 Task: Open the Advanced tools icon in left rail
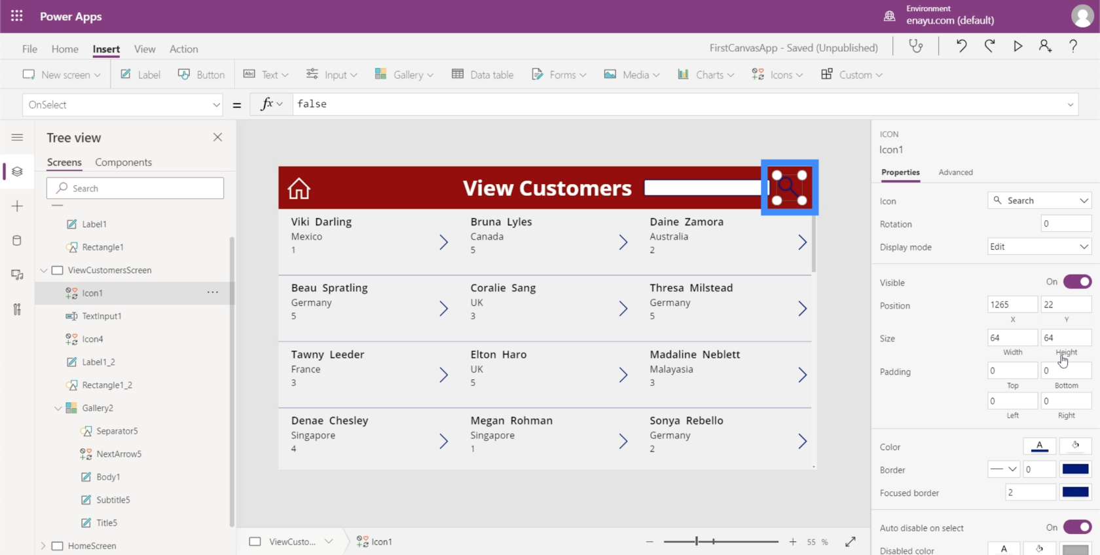coord(17,309)
